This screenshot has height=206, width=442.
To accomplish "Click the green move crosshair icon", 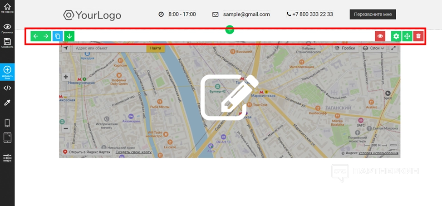I will 407,36.
